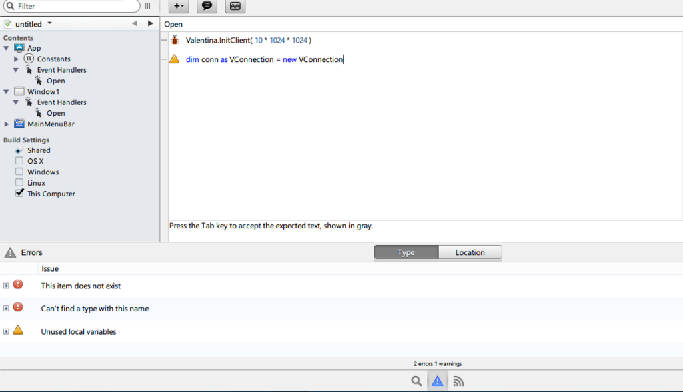
Task: Click the magnifier icon in Filter field
Action: pos(10,6)
